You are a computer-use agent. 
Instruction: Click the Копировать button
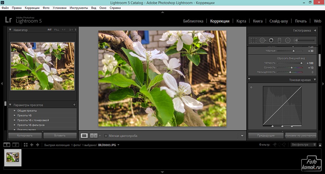pos(25,136)
